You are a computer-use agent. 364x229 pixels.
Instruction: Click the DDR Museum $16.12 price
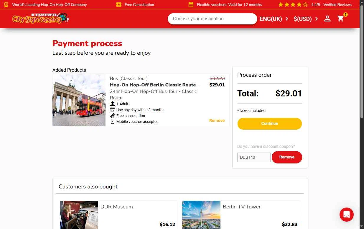[x=167, y=224]
